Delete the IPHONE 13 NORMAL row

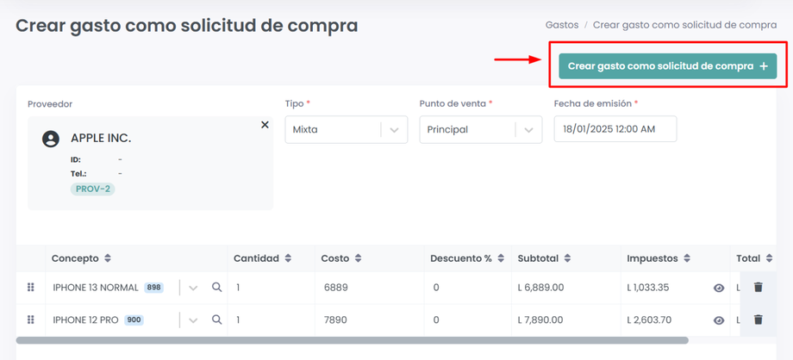point(759,288)
